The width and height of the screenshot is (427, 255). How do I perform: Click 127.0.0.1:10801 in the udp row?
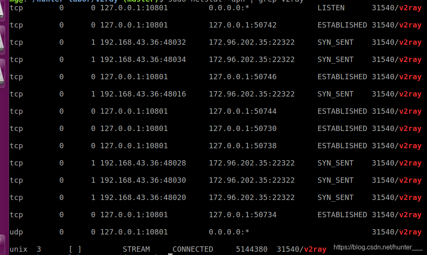134,232
